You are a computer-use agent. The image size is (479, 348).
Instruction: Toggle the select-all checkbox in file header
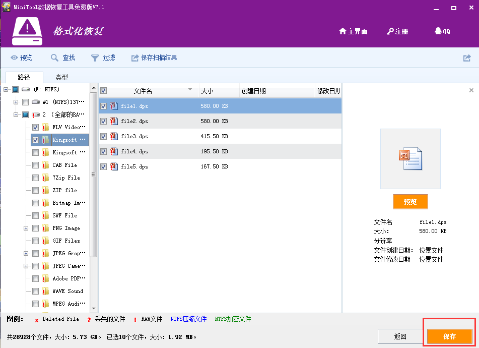pos(103,91)
